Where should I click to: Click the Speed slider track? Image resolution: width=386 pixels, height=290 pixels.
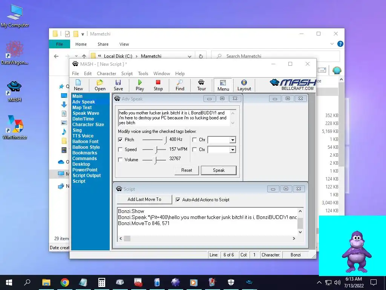click(x=155, y=150)
